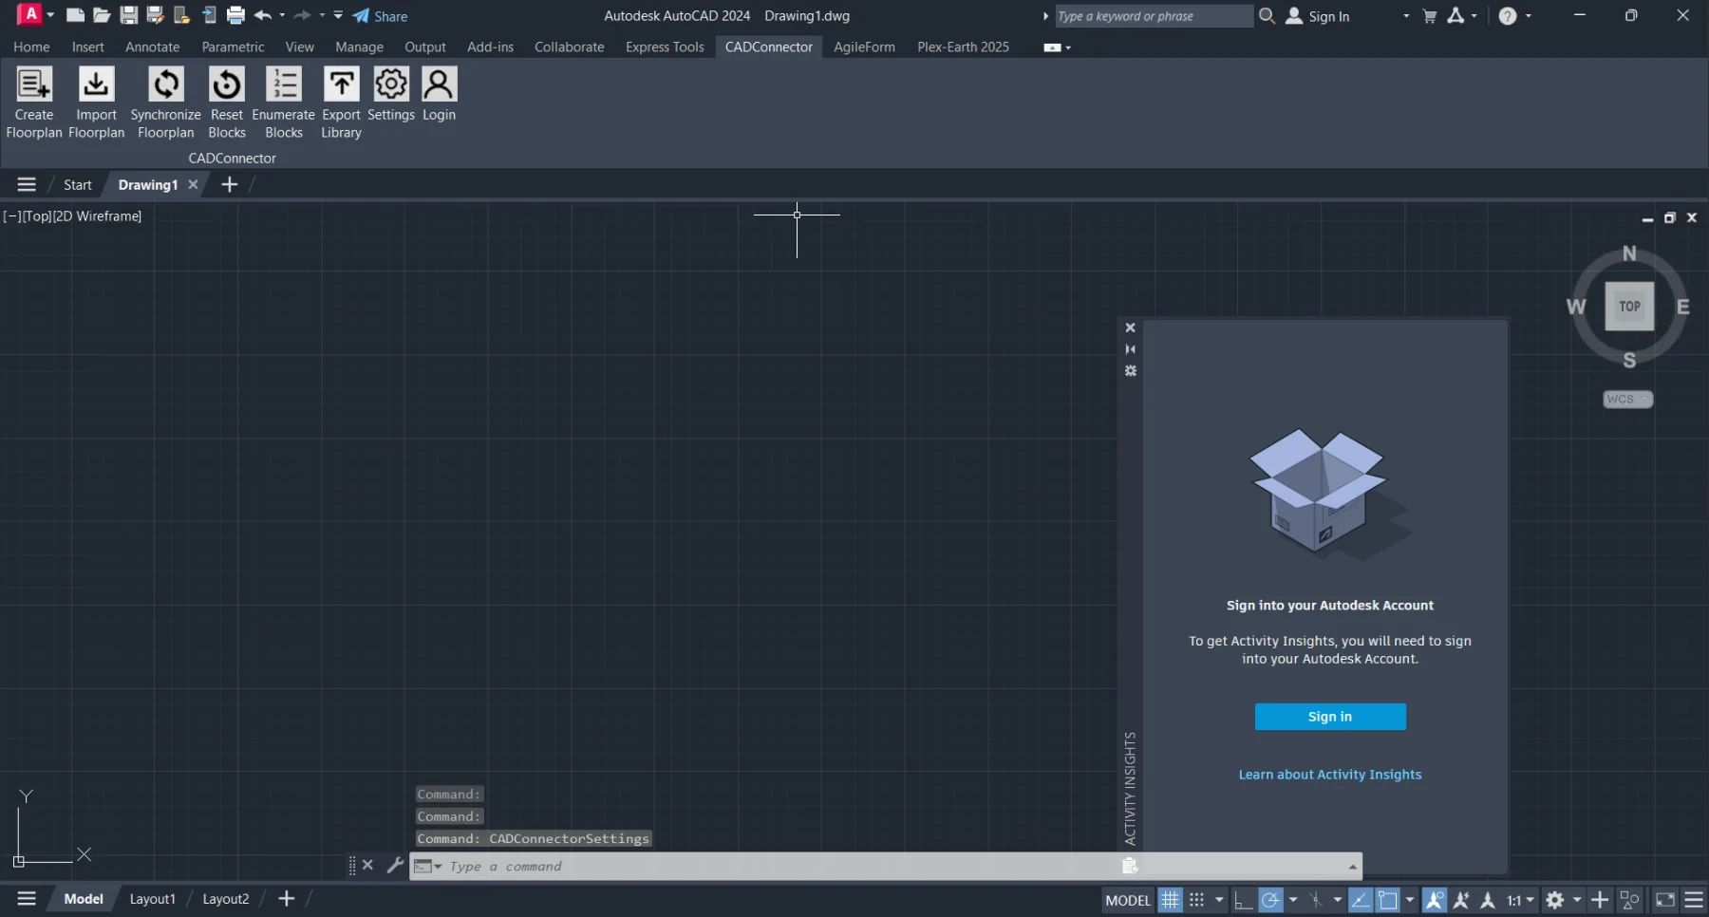
Task: Click the Autodesk network triangle icon
Action: coord(1456,16)
